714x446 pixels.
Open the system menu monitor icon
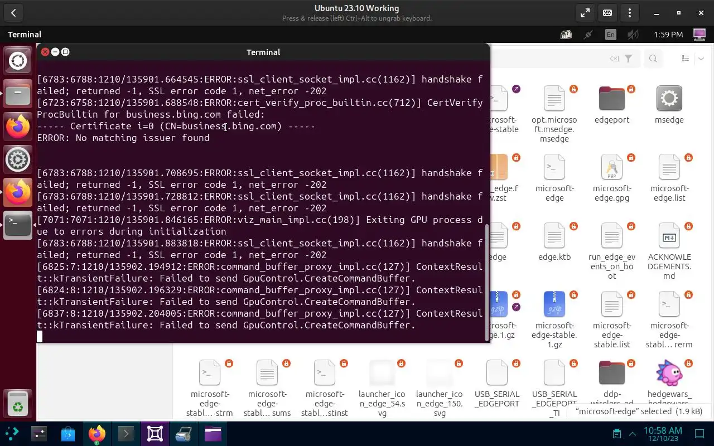point(699,35)
